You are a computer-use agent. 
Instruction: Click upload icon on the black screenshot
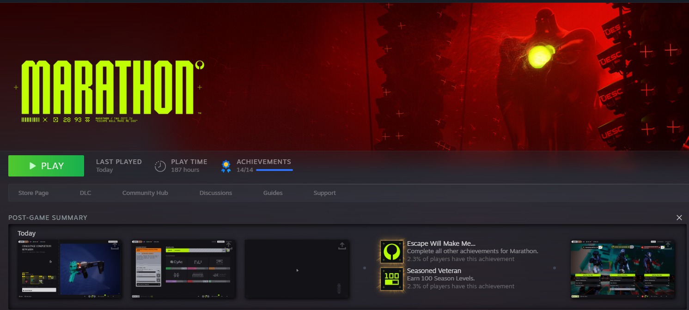[342, 246]
